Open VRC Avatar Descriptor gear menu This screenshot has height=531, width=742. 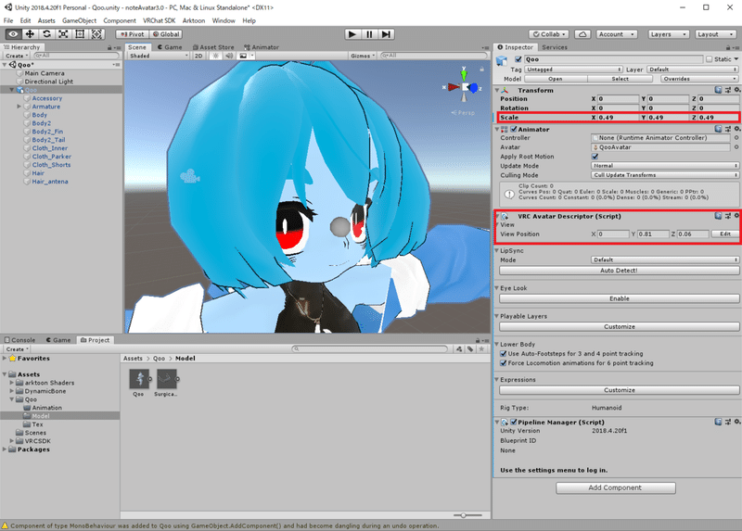click(736, 216)
